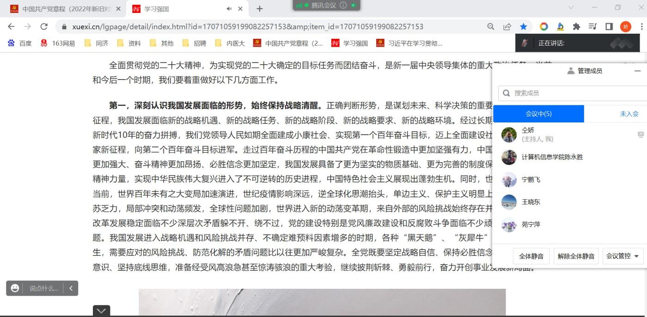
Task: Toggle the browser side panel icon
Action: pyautogui.click(x=609, y=27)
